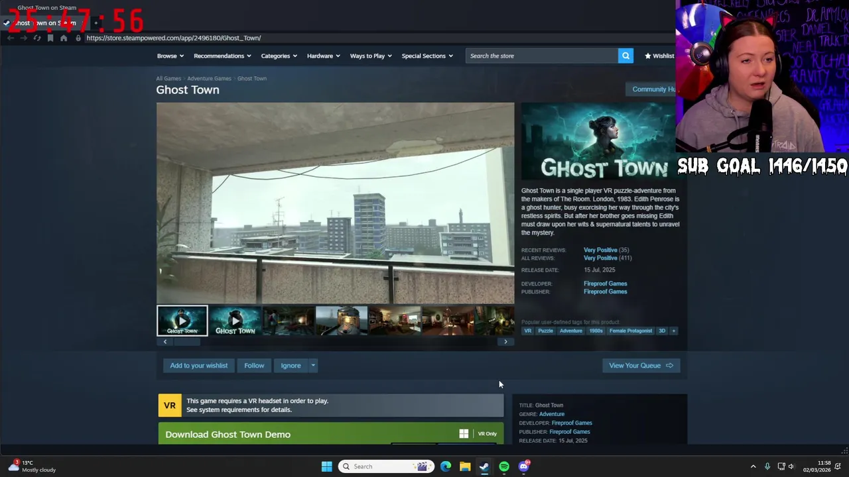
Task: Click View Your Queue
Action: click(641, 366)
